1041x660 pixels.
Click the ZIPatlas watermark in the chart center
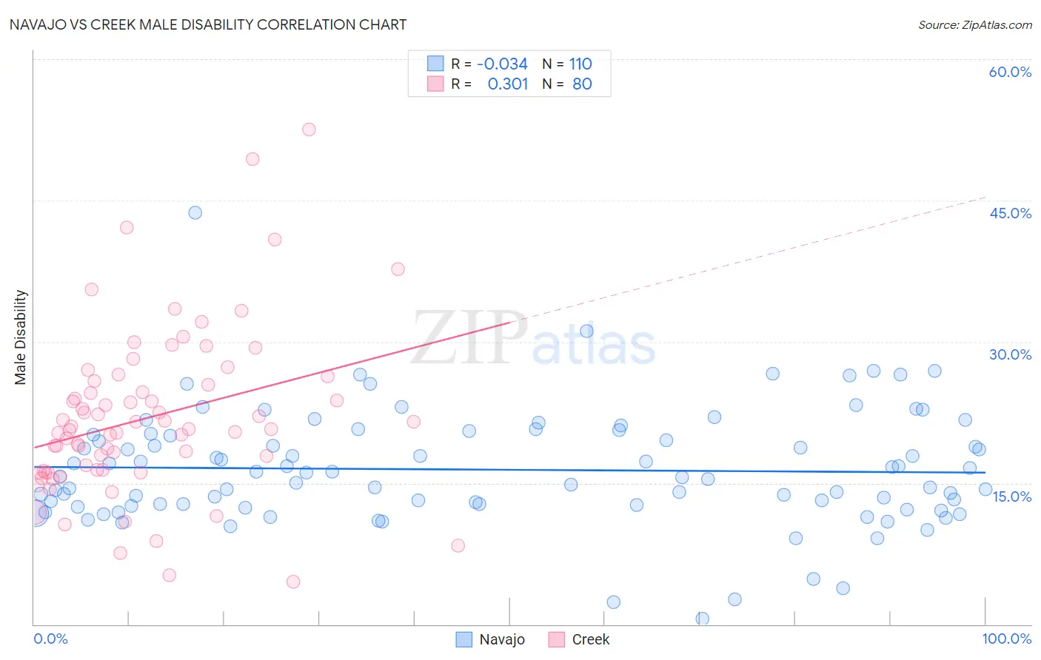[x=533, y=338]
